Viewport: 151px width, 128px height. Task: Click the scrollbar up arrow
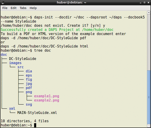pyautogui.click(x=149, y=12)
